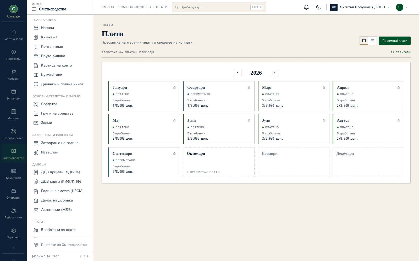Open notifications bell

point(306,7)
